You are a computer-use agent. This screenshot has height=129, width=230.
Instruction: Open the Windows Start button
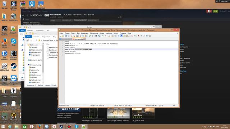tap(3, 126)
